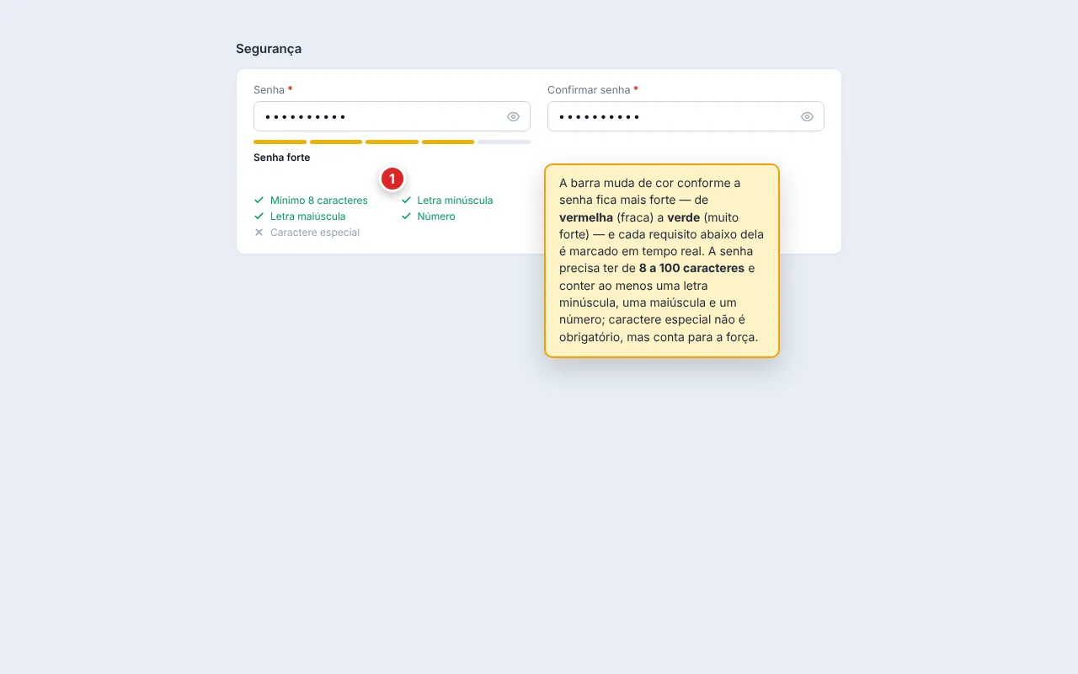Click the Confirmar senha field label
The height and width of the screenshot is (674, 1078).
point(589,90)
